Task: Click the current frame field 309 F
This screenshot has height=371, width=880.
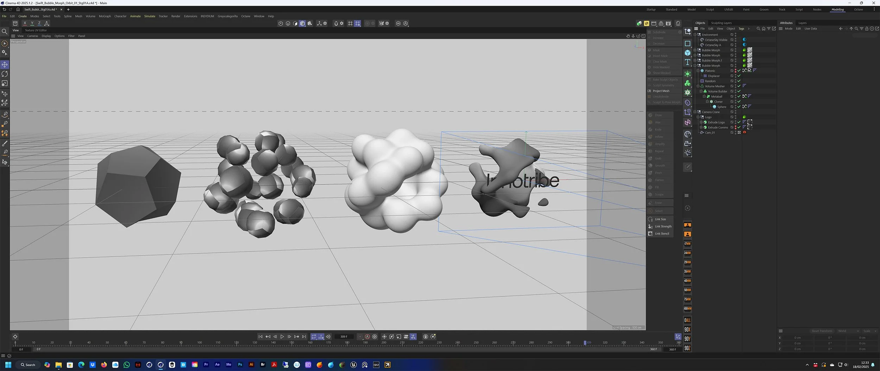Action: 344,337
